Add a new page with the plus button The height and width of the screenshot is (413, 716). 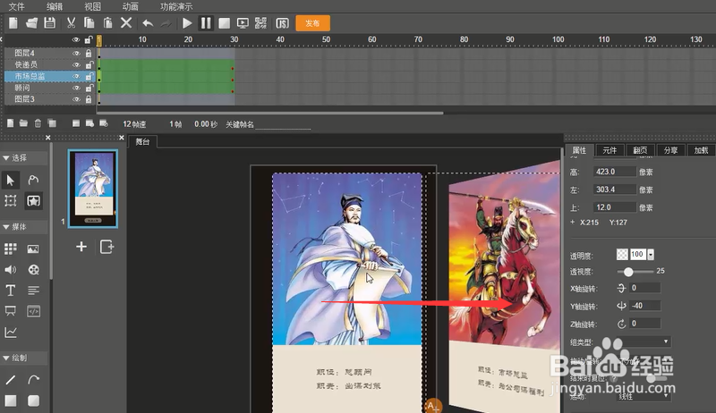tap(81, 247)
